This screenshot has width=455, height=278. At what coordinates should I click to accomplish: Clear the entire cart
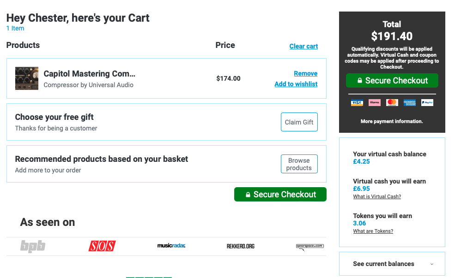(303, 46)
